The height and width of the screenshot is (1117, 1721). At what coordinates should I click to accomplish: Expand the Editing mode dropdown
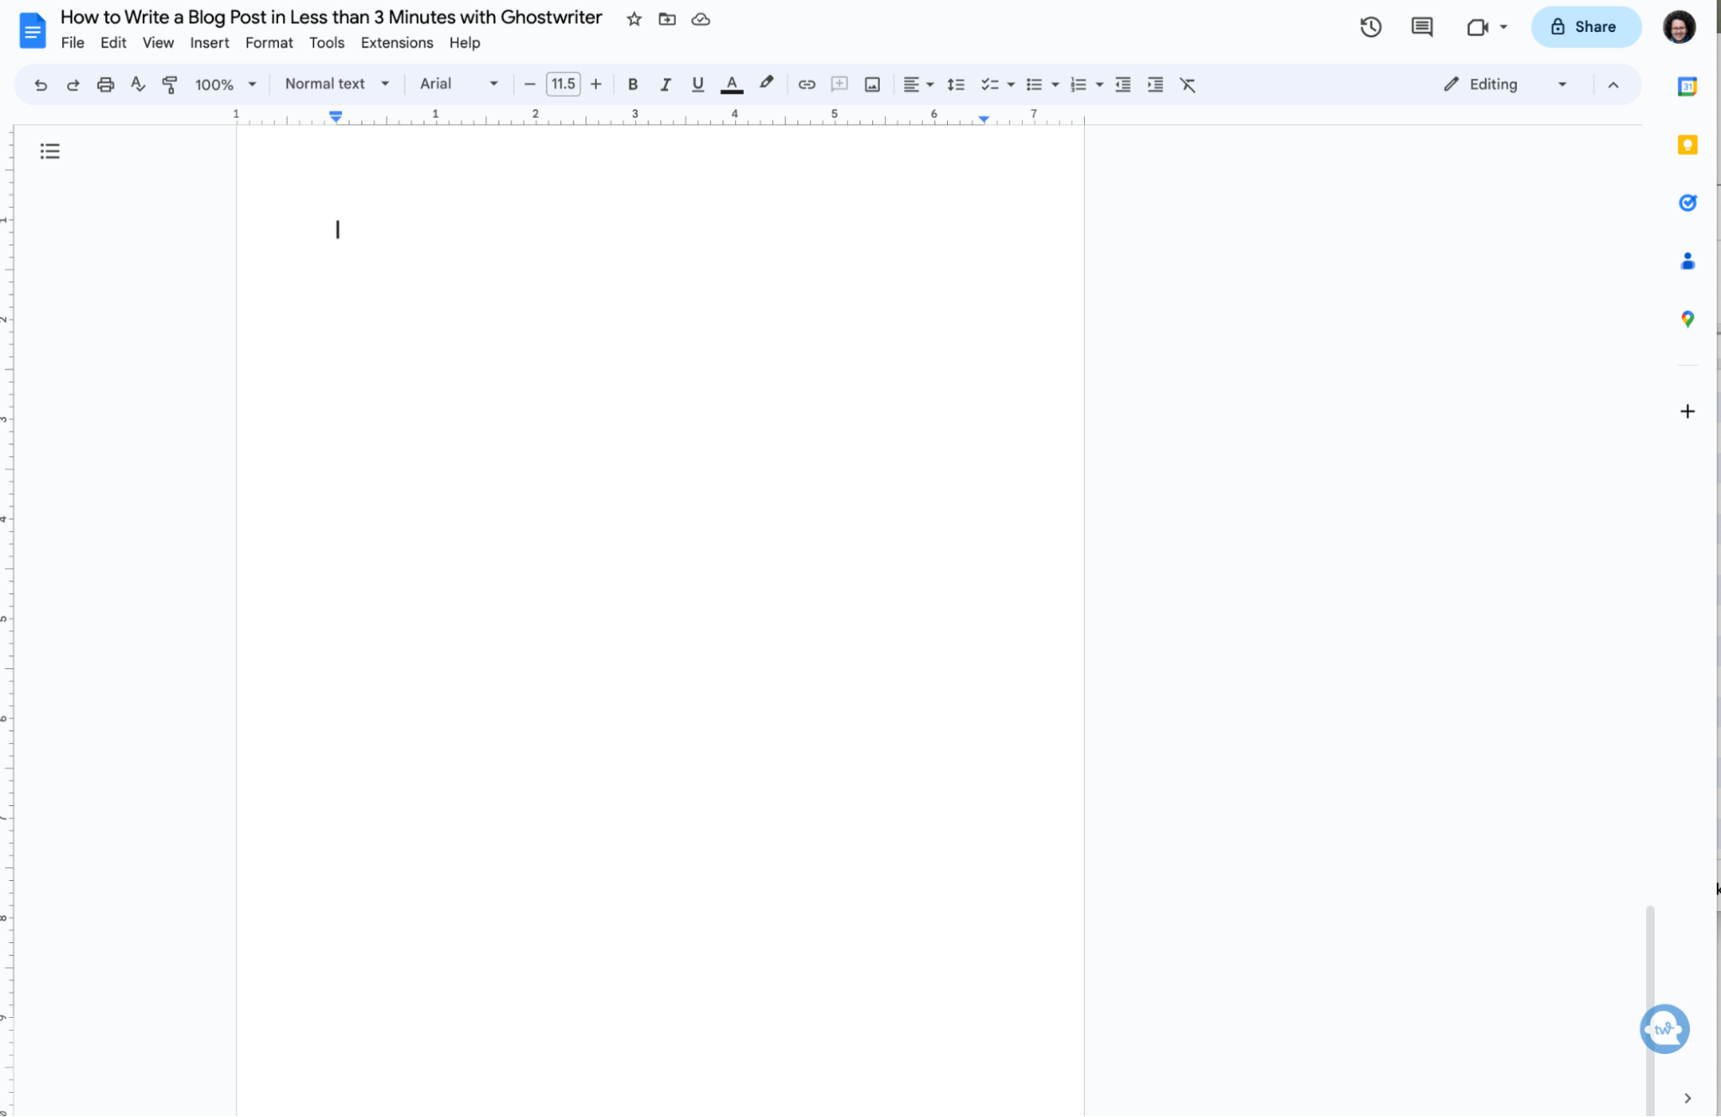[1505, 84]
